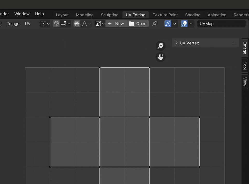The image size is (249, 184).
Task: Toggle proportional editing
Action: tap(77, 24)
